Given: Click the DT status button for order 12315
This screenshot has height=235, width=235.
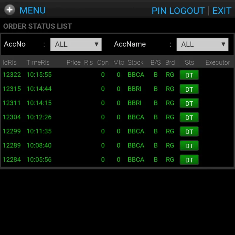Looking at the screenshot, I should pos(189,89).
